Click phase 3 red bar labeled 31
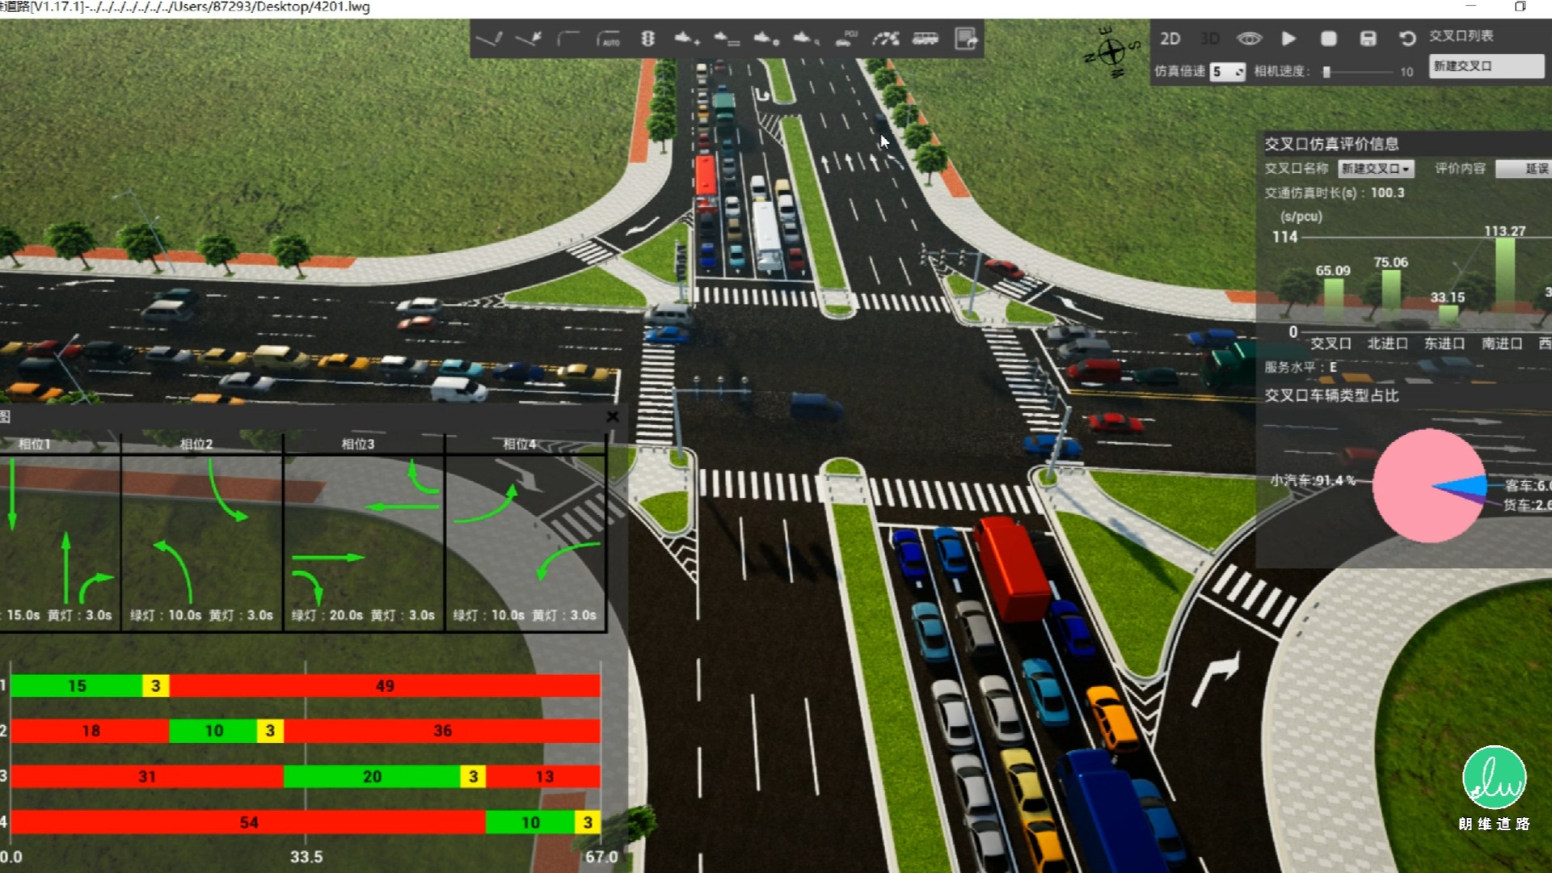 tap(147, 776)
